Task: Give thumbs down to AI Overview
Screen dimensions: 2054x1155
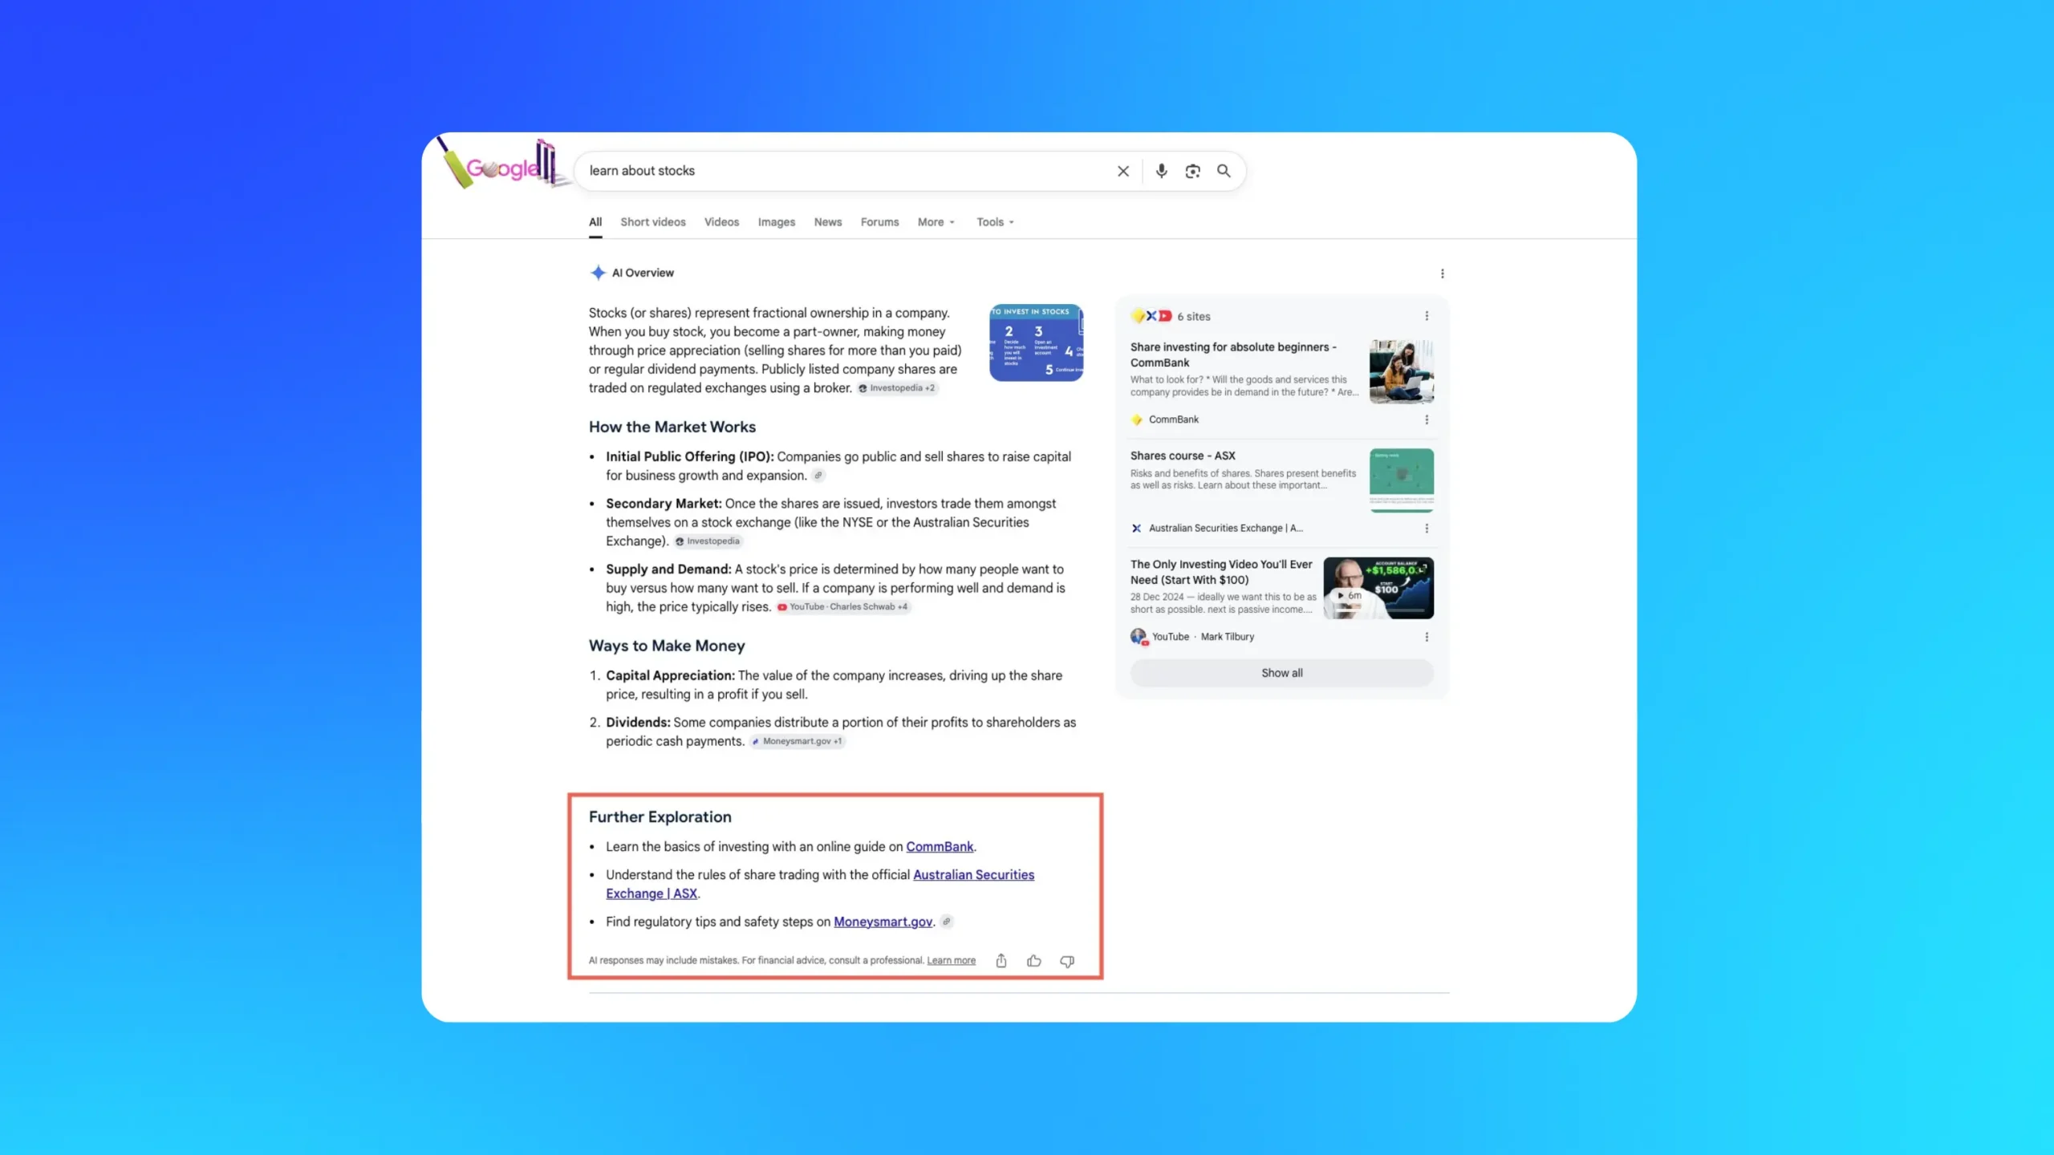Action: pos(1067,961)
